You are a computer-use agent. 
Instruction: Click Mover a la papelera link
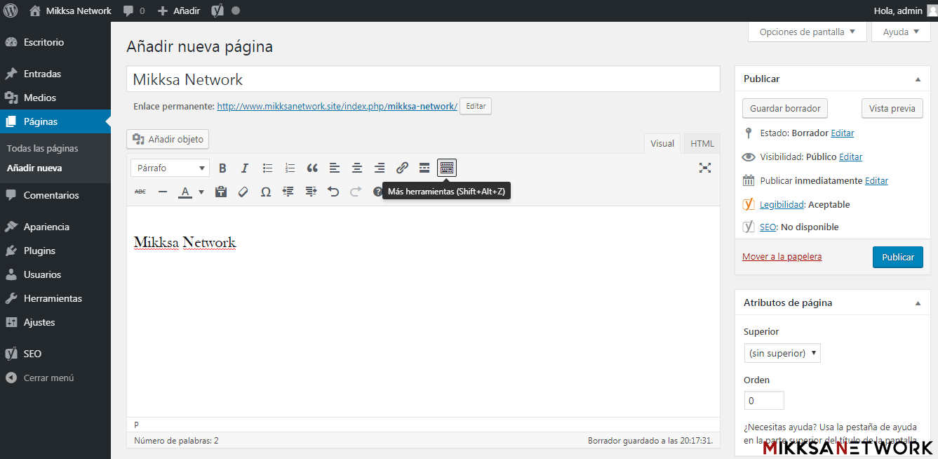[782, 257]
